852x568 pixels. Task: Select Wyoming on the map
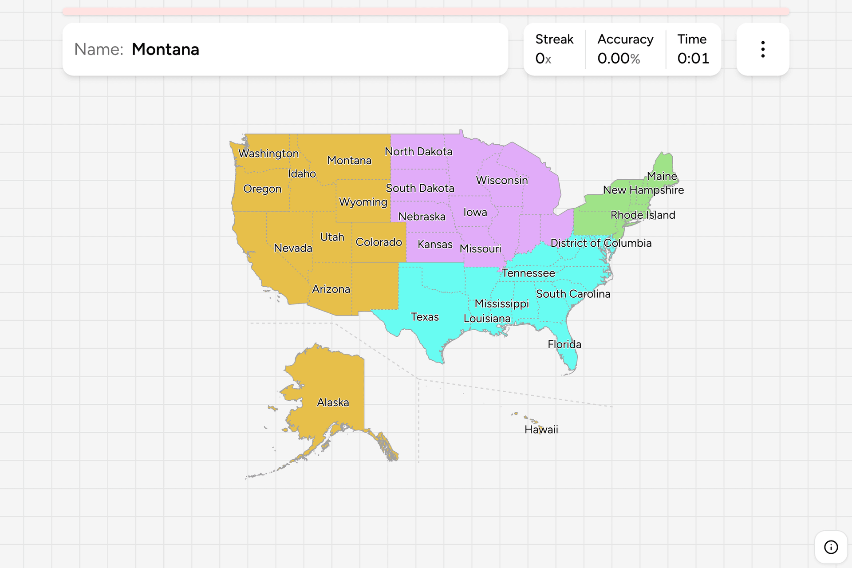click(363, 202)
